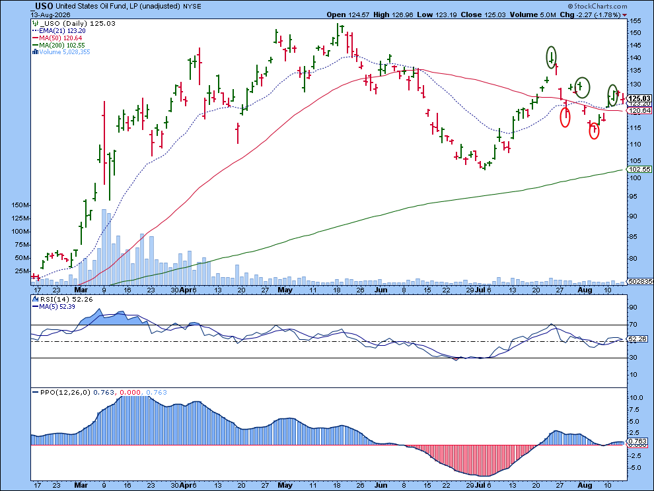
Task: Click the MA(5) 52.39 label in RSI panel
Action: click(x=57, y=306)
